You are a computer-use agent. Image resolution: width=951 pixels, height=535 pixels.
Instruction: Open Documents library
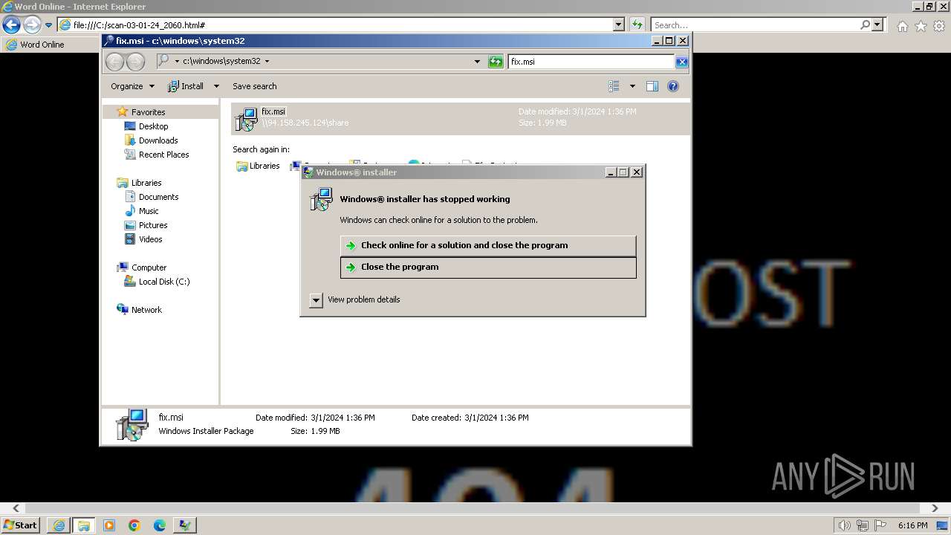(x=158, y=197)
